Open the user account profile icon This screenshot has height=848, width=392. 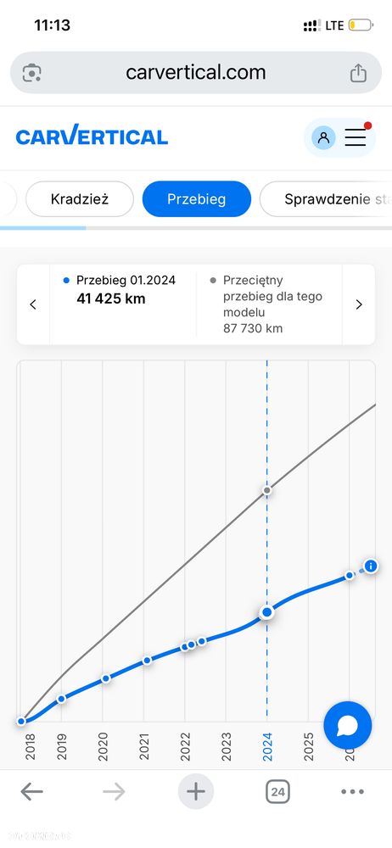323,138
